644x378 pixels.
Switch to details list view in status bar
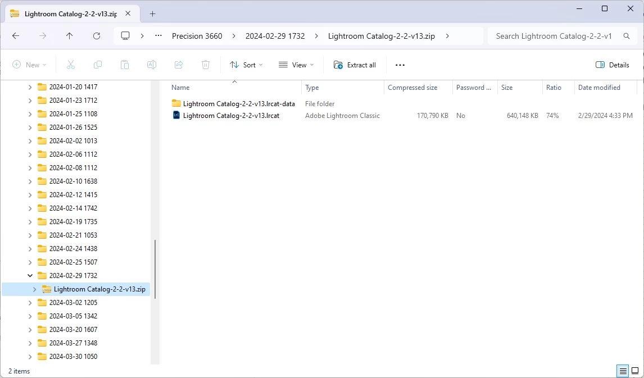[x=623, y=371]
